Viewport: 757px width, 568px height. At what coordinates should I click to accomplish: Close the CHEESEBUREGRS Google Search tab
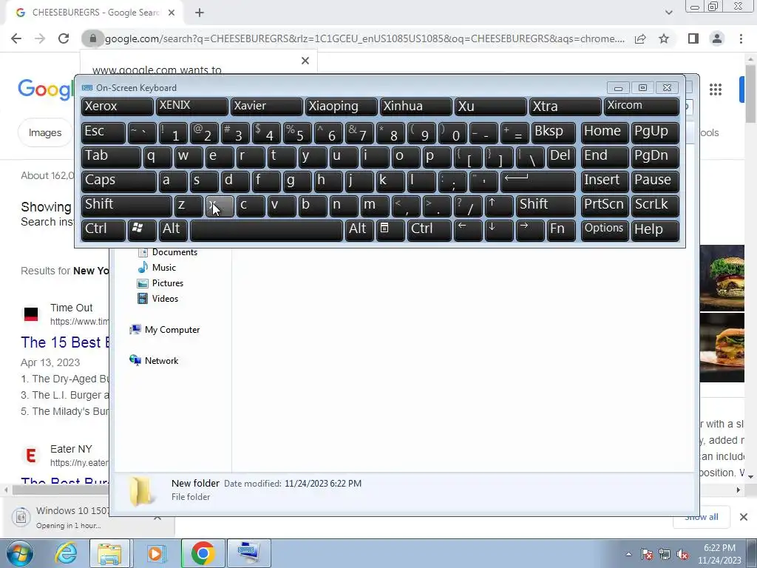[172, 13]
